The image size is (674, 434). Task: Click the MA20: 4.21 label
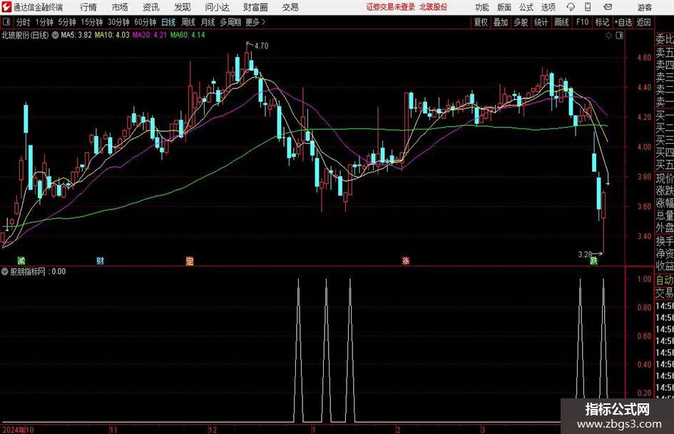(149, 35)
